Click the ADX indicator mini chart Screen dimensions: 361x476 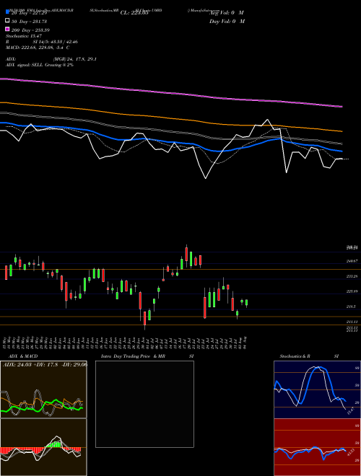coord(43,389)
